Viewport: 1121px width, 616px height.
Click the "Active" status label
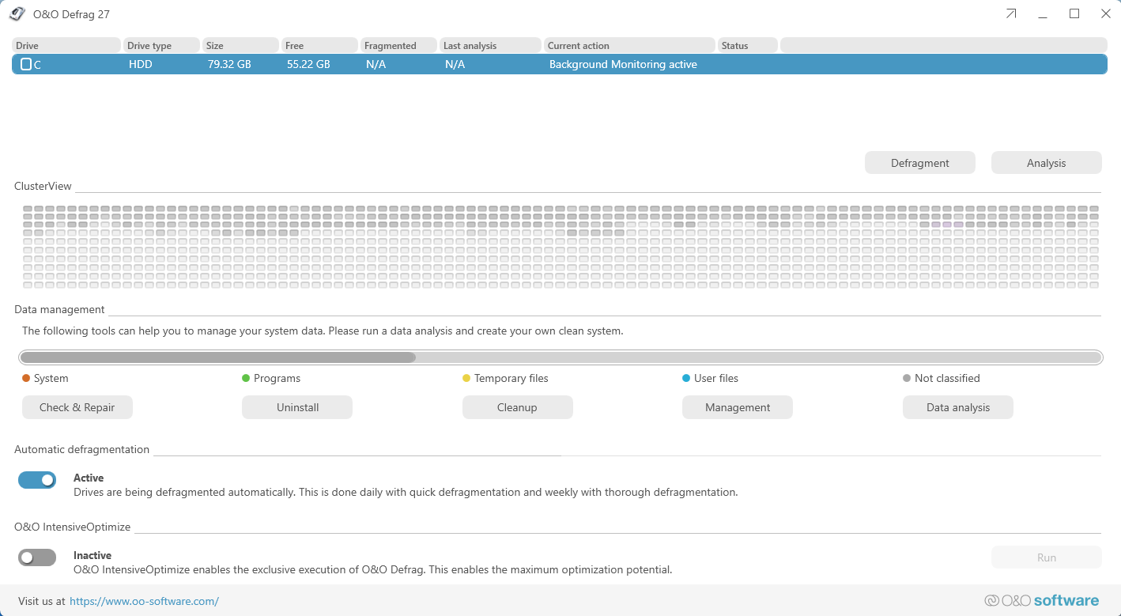pos(89,478)
